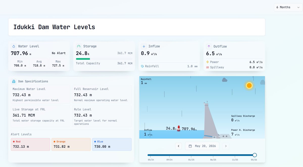Click the timeline track near 01/25 mark
Screen dimensions: 303x167
pyautogui.click(x=191, y=155)
